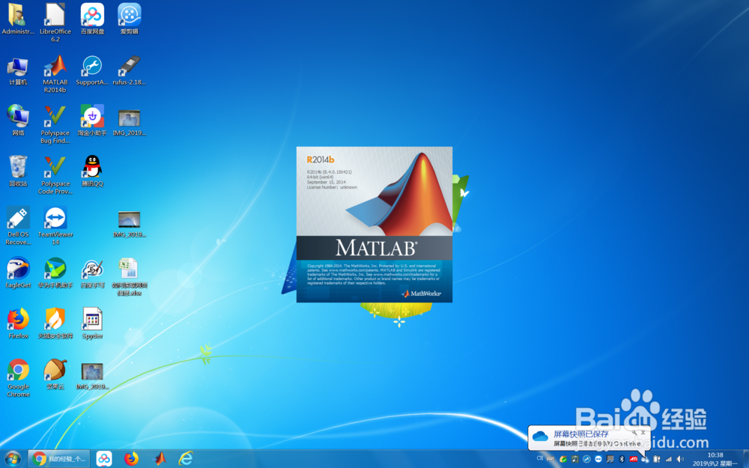Open the battery power tray icon
The image size is (749, 468).
pyautogui.click(x=657, y=459)
